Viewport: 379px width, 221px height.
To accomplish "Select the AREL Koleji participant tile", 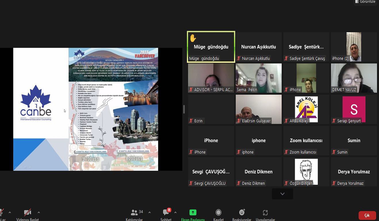I will [306, 109].
